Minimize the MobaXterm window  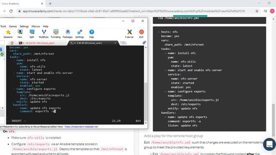point(123,21)
